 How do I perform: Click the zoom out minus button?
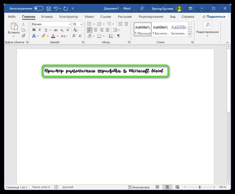coord(185,187)
